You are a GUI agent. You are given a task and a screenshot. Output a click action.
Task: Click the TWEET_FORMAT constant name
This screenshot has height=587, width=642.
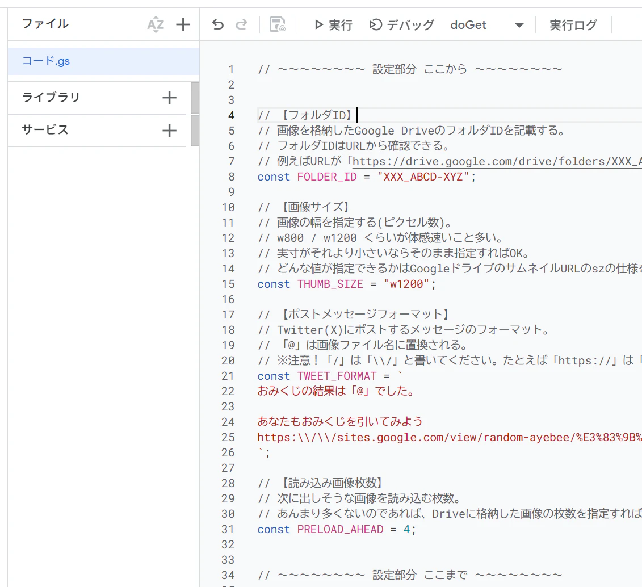(337, 376)
